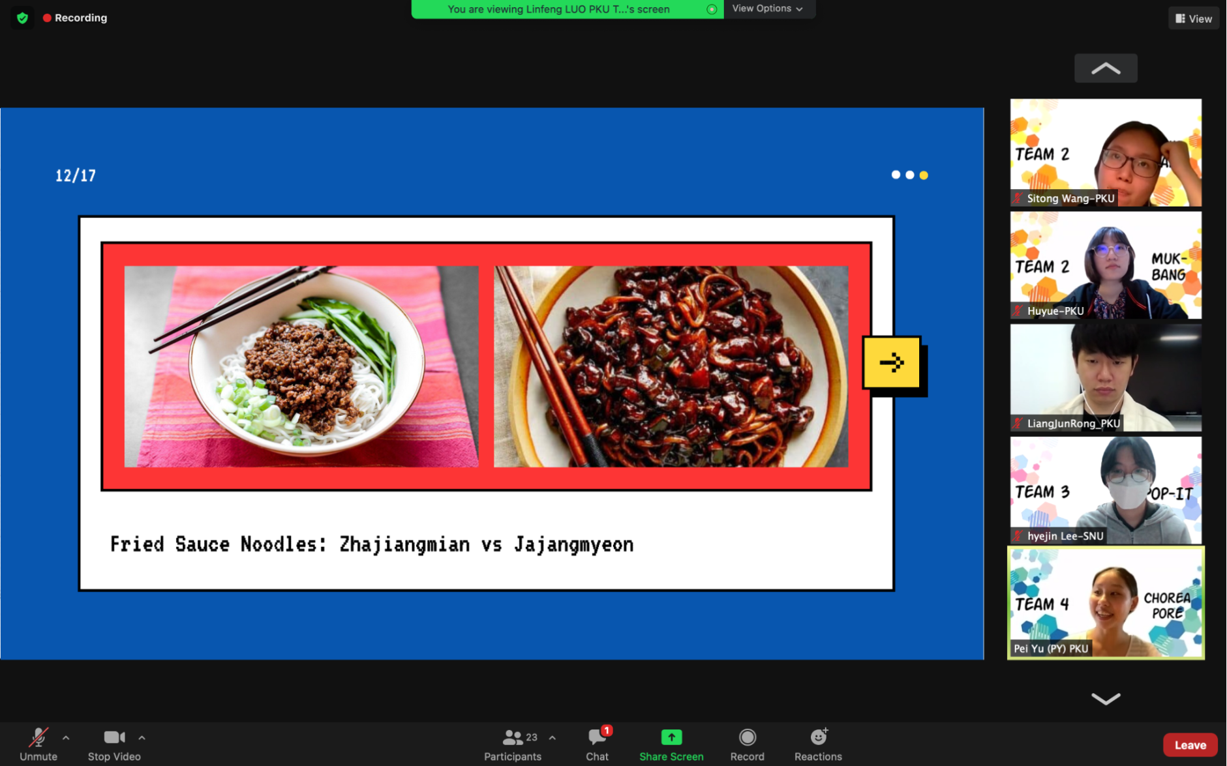Screen dimensions: 1227x766
Task: Click the Jajangmyeon black noodle photo
Action: (671, 366)
